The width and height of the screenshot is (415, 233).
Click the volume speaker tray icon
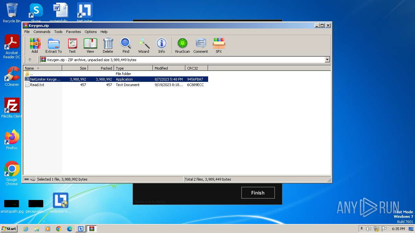click(x=369, y=229)
